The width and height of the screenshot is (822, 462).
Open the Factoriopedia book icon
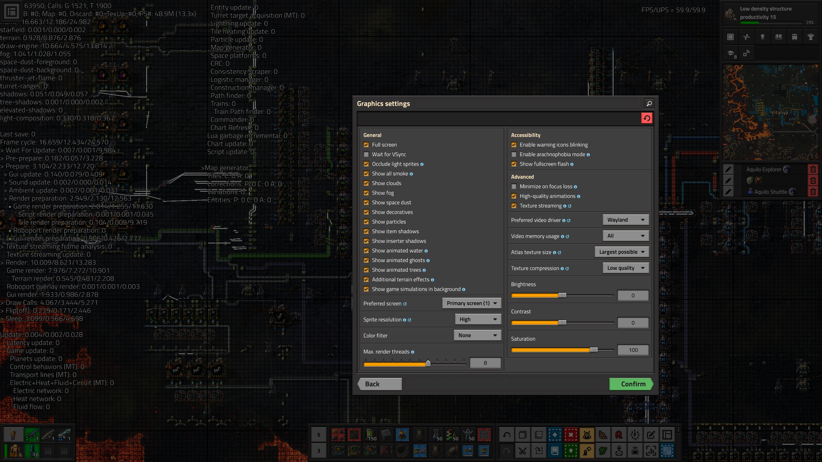[779, 37]
